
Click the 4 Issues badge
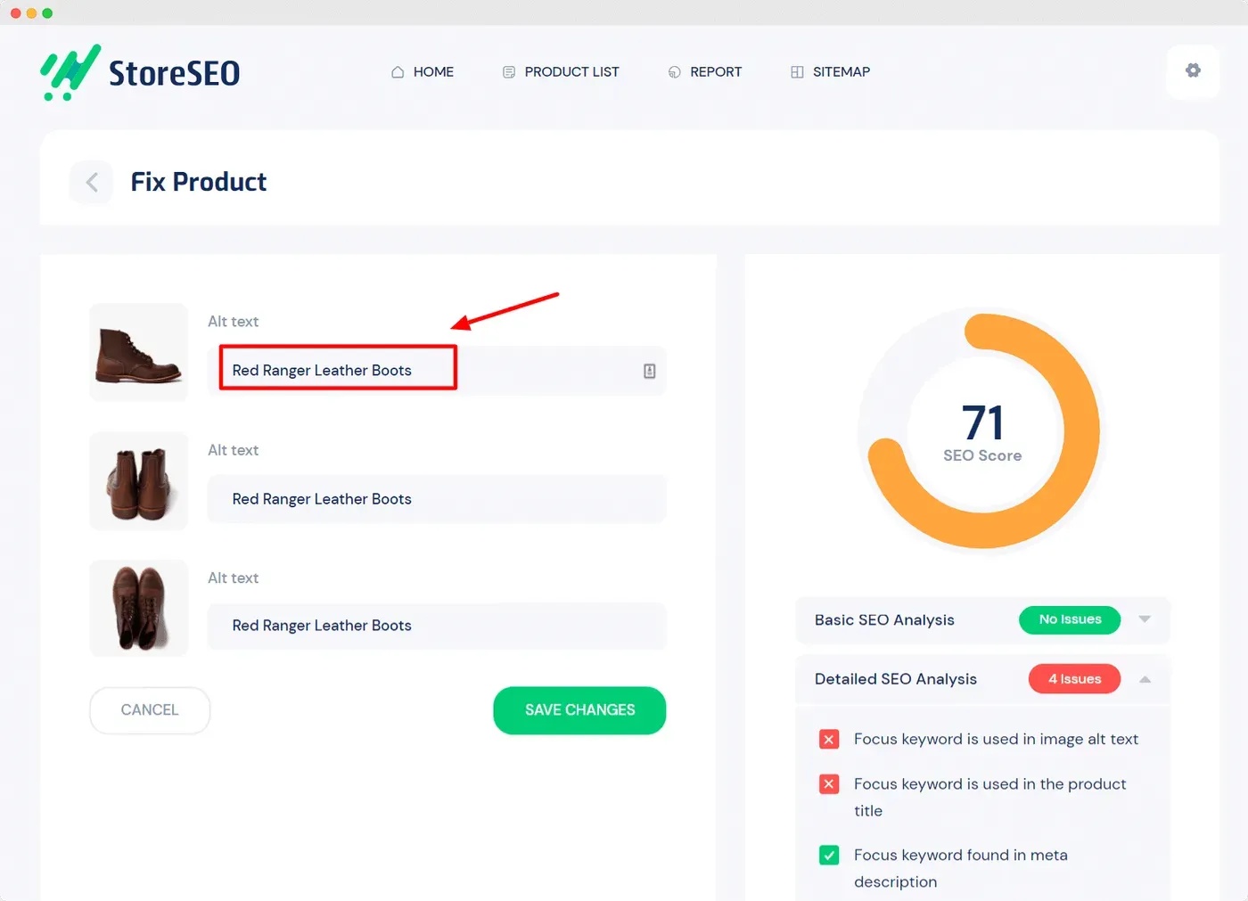pyautogui.click(x=1074, y=679)
